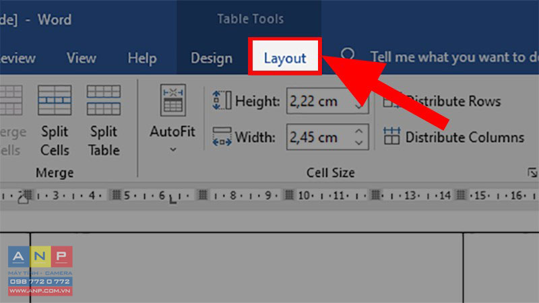Click the row Height icon
The height and width of the screenshot is (303, 539).
(x=222, y=100)
